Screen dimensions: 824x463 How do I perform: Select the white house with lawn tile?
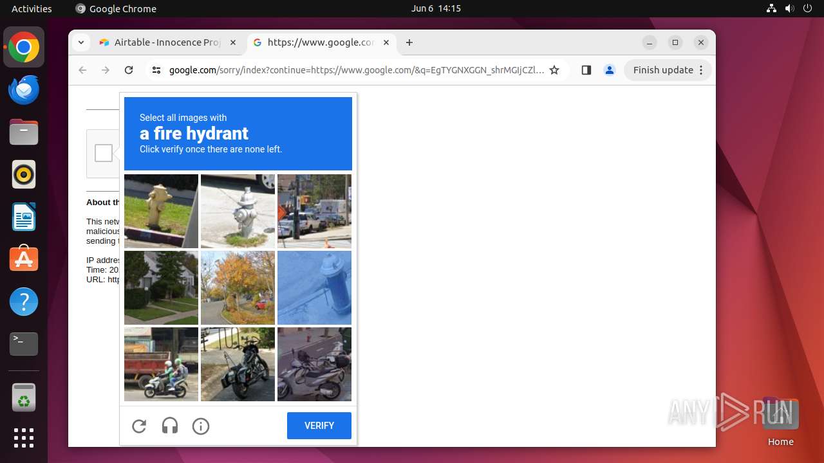point(161,287)
